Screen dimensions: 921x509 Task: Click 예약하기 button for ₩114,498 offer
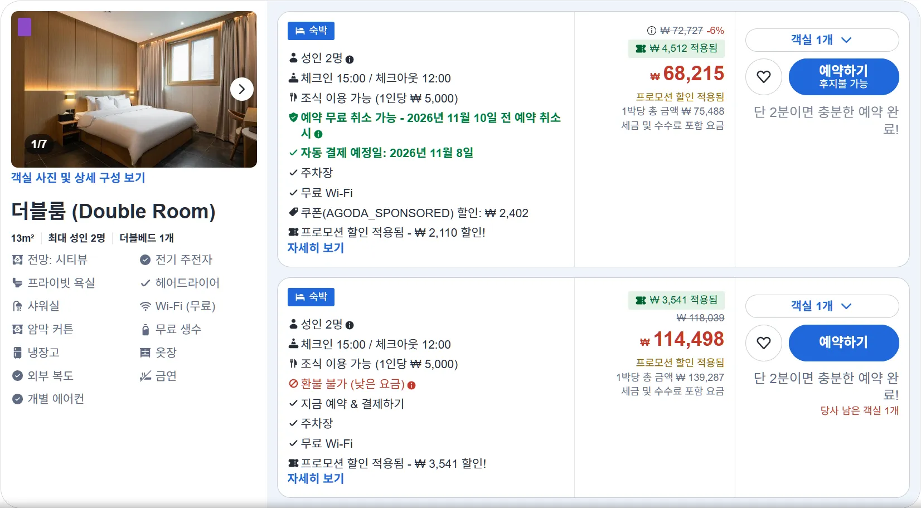point(844,343)
